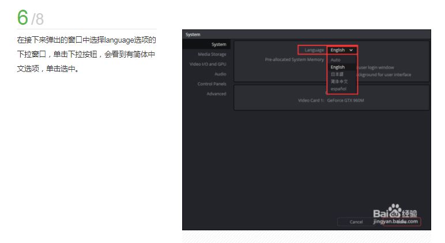Viewport: 445px width, 243px height.
Task: Select Auto in the language list
Action: [335, 60]
